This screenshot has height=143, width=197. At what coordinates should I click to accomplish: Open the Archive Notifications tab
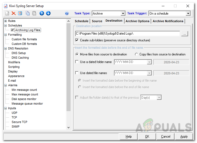pos(168,21)
